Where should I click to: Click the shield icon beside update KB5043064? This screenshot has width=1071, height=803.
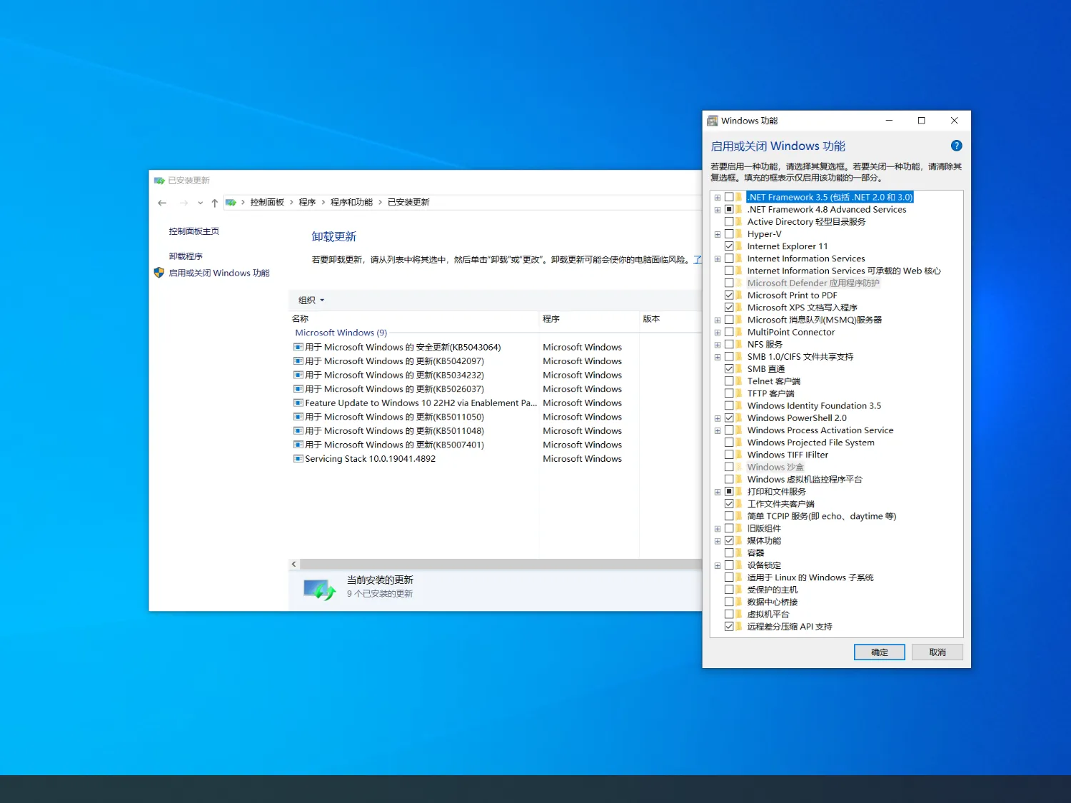(298, 347)
